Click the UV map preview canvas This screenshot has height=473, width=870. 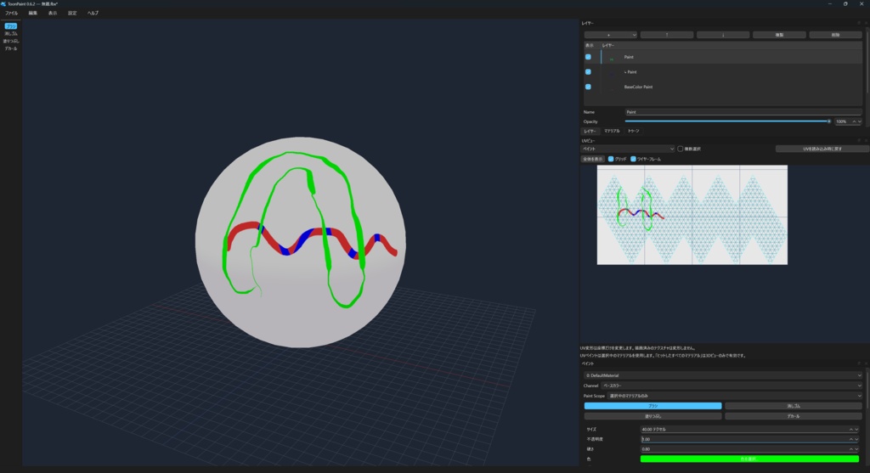pyautogui.click(x=692, y=215)
